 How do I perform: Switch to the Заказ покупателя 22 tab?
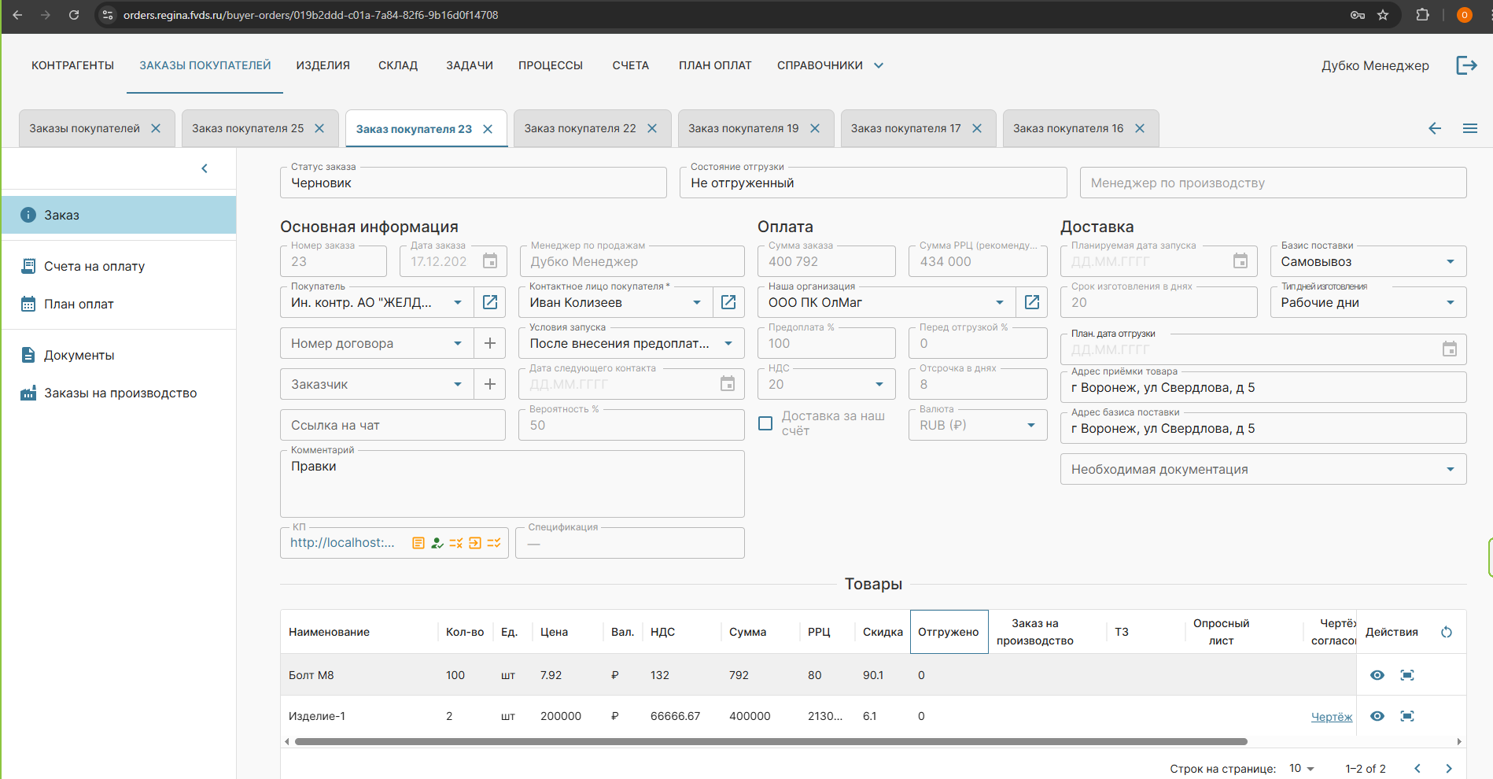click(x=580, y=128)
